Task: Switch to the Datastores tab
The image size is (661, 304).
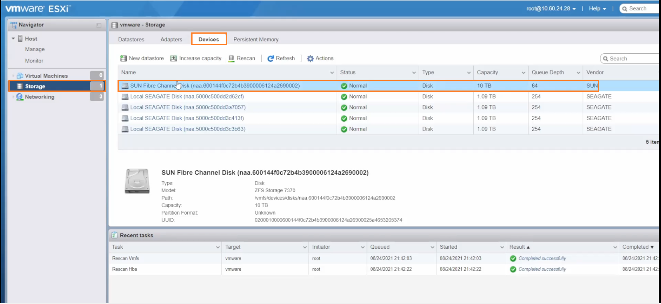Action: [131, 39]
